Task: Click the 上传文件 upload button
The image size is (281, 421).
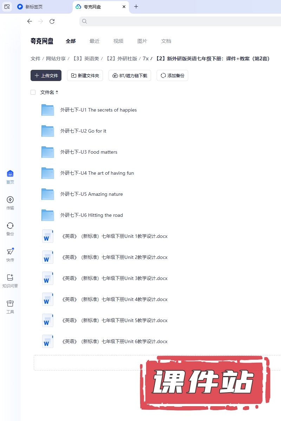Action: pos(46,75)
